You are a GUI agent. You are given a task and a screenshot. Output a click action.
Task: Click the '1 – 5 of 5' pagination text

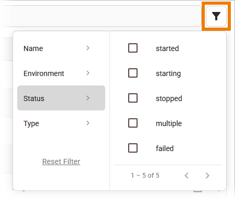click(145, 176)
